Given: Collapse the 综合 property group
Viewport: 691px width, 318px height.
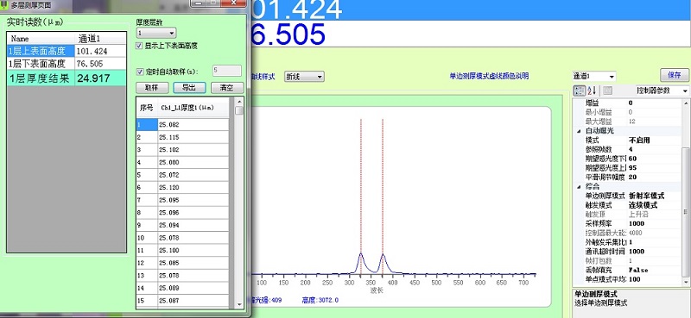Looking at the screenshot, I should point(579,186).
